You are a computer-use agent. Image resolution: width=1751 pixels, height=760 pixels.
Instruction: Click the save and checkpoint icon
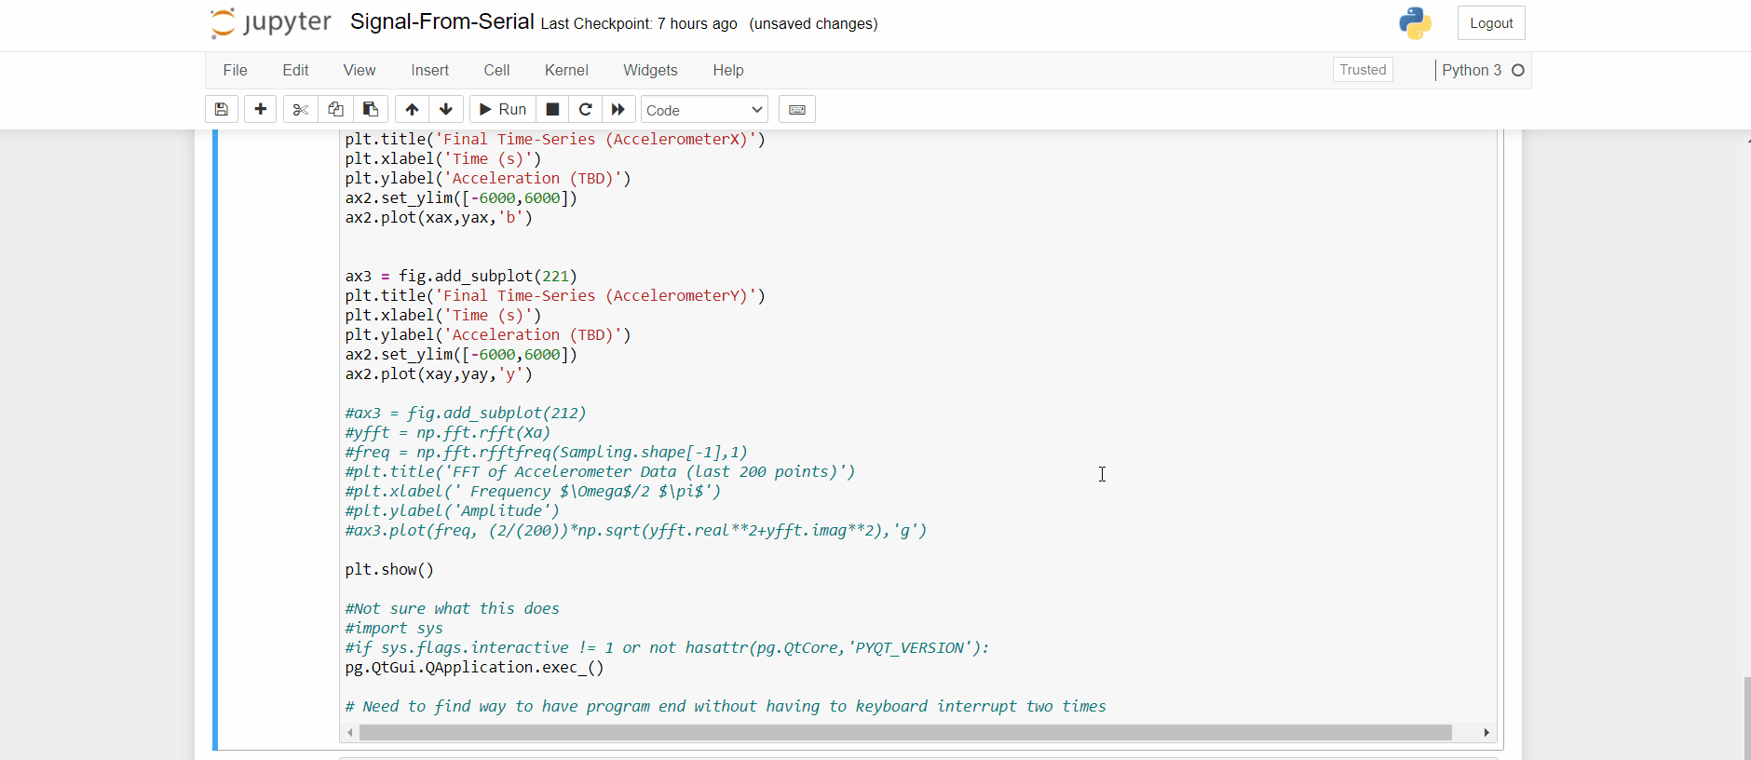[222, 110]
